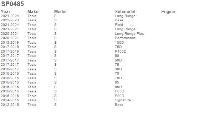Select the Long Range Plus submodel
Image resolution: width=224 pixels, height=129 pixels.
[x=129, y=34]
